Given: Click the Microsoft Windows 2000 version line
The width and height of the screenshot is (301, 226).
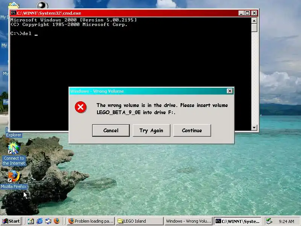Looking at the screenshot, I should 73,20.
